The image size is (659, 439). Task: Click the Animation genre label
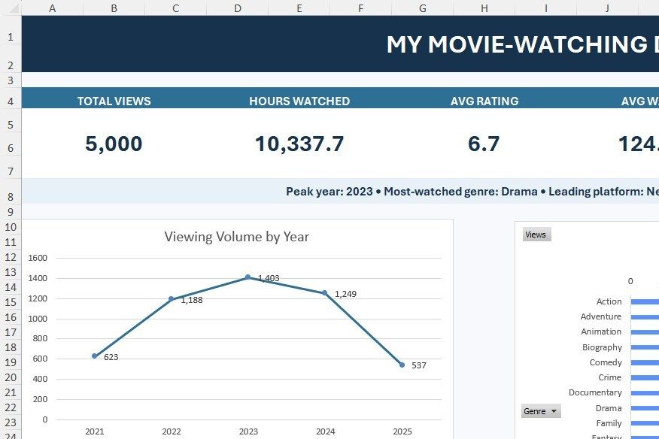tap(601, 332)
